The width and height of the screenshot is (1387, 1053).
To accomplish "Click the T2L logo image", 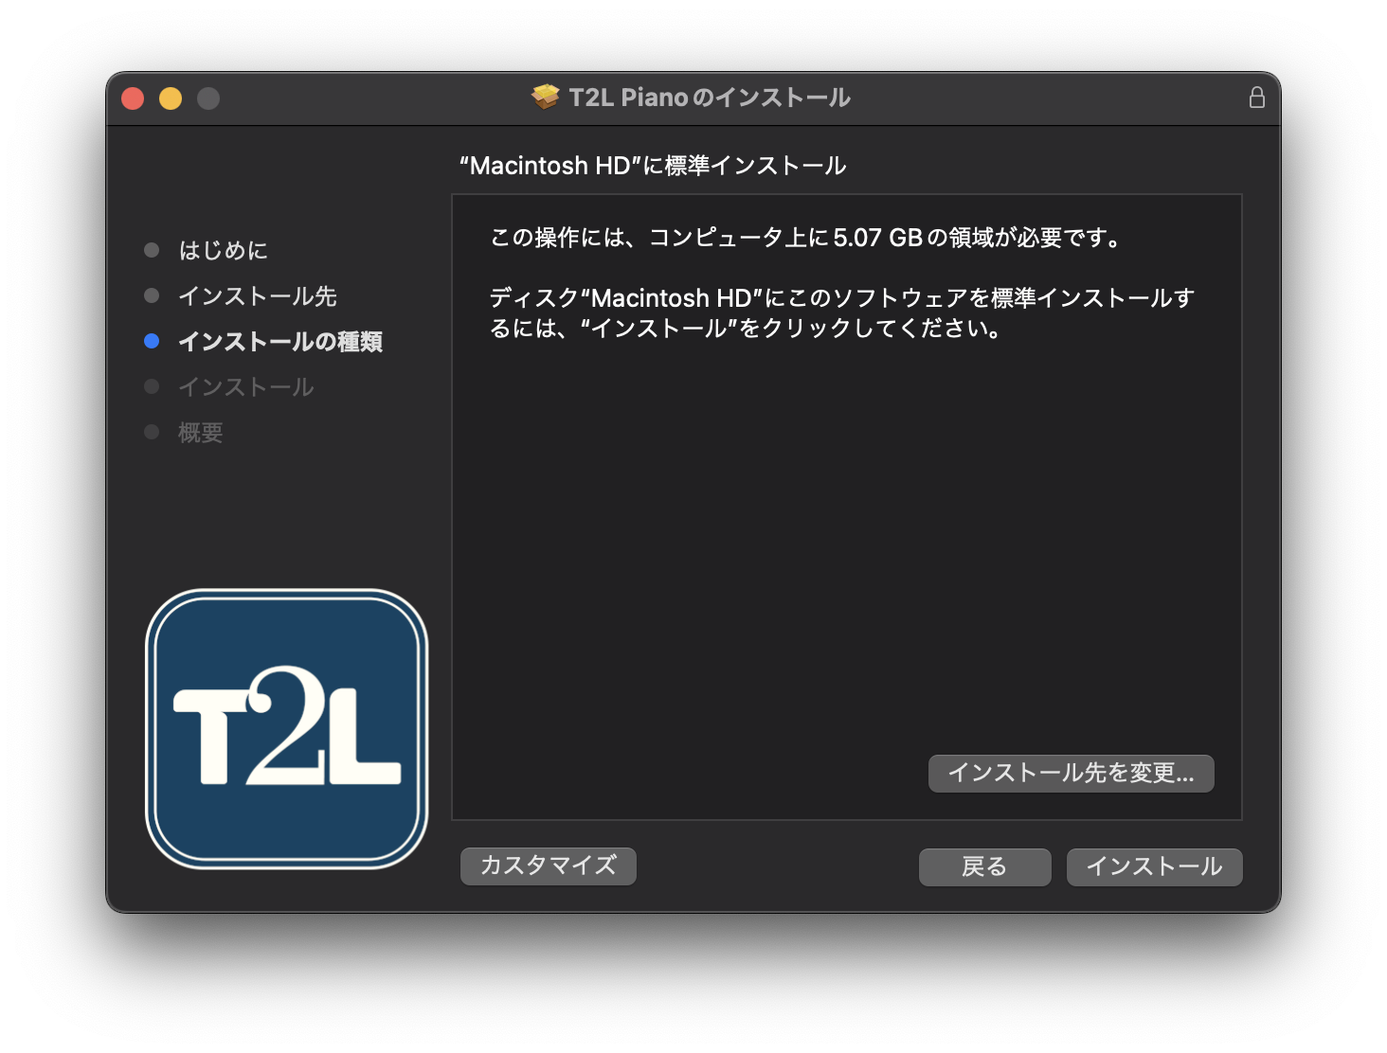I will 286,728.
